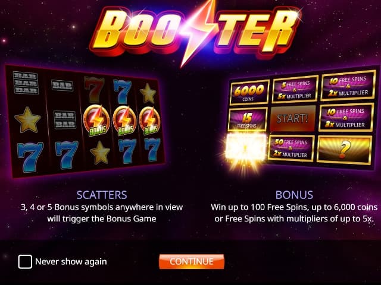The height and width of the screenshot is (285, 381).
Task: Select the 10 Free Spins 2x Multiplier tile
Action: tap(348, 85)
